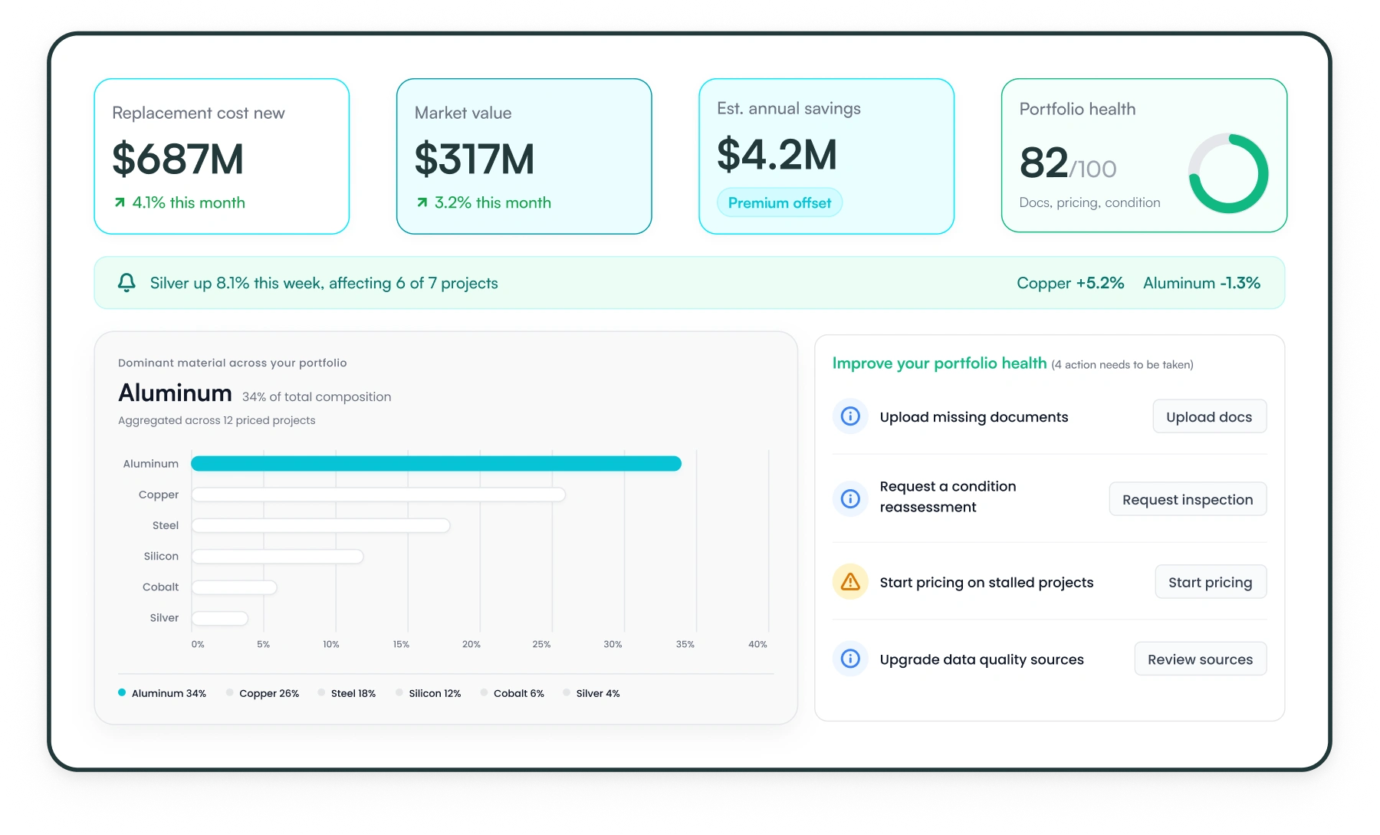
Task: Click the $687M value
Action: [178, 159]
